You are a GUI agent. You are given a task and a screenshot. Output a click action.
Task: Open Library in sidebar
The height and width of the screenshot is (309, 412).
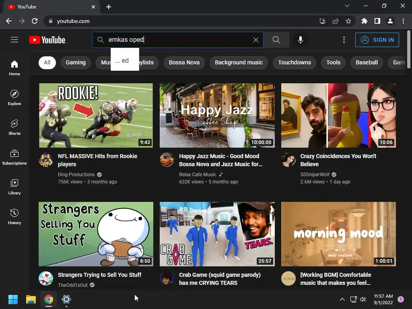pos(14,187)
